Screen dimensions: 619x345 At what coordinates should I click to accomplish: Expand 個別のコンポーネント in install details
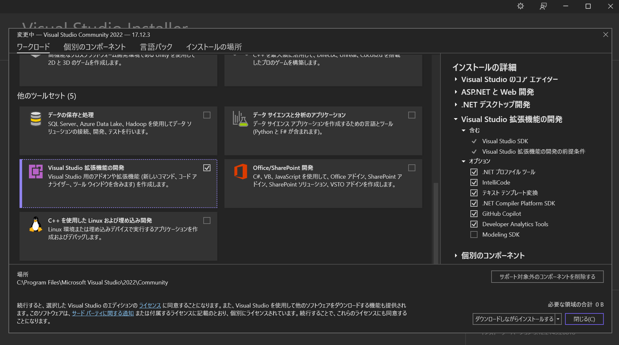[x=456, y=256]
